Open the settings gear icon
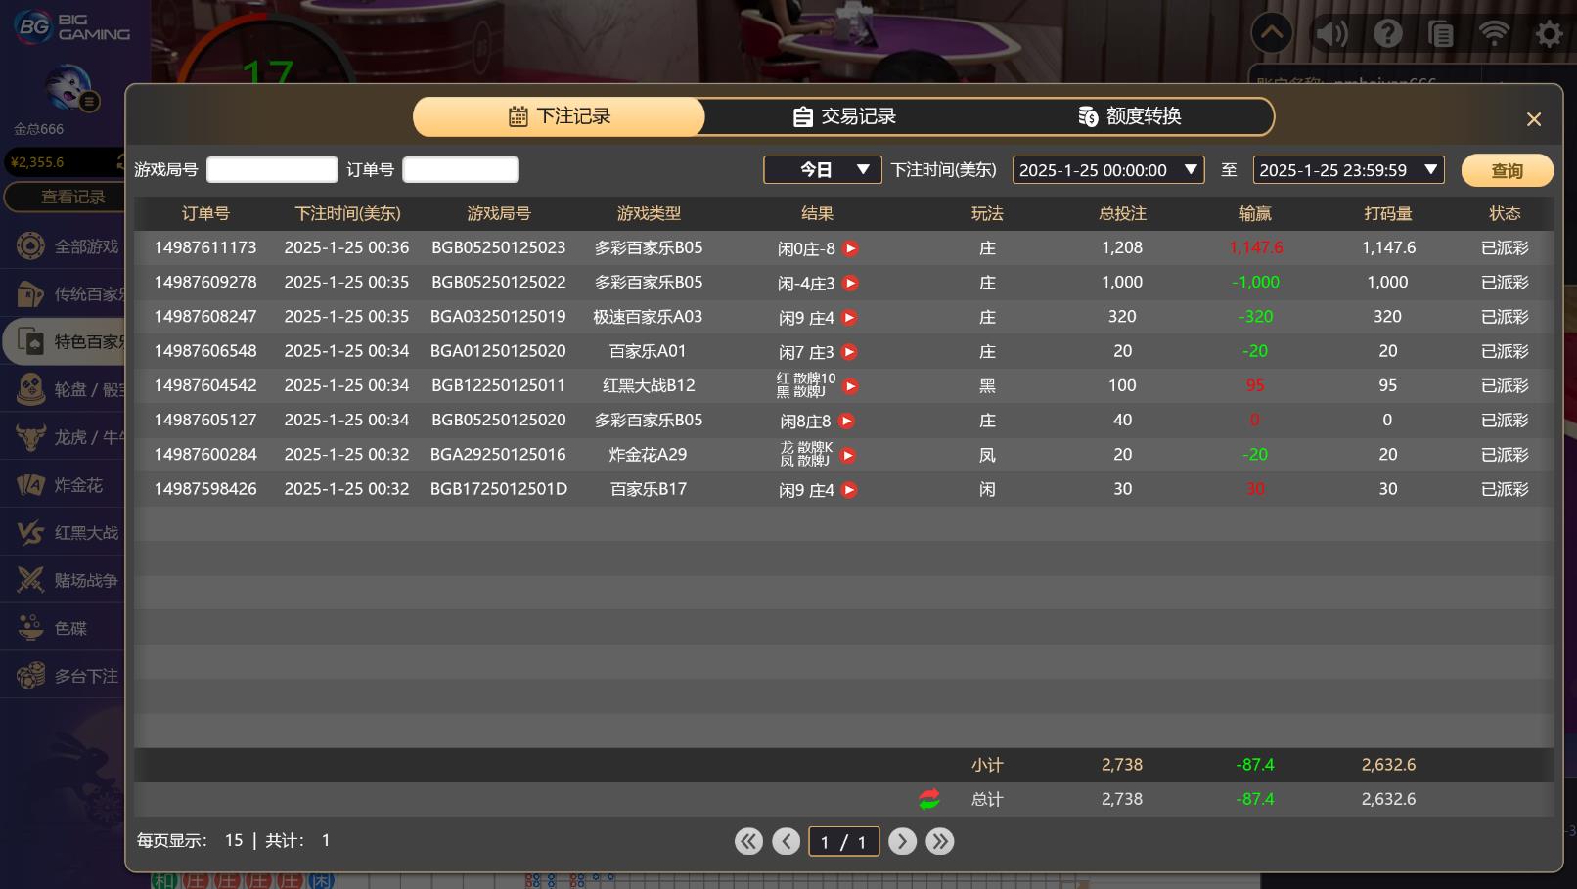The image size is (1577, 889). (1549, 35)
